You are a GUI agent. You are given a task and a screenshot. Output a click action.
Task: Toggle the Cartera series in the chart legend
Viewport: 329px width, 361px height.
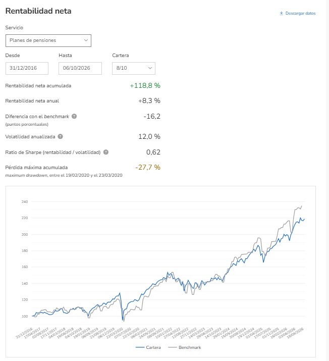[148, 347]
